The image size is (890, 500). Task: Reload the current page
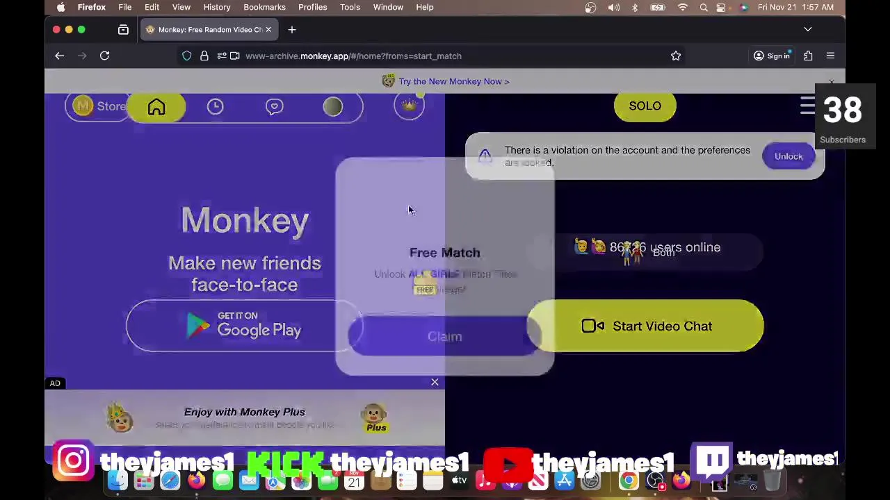(x=104, y=56)
